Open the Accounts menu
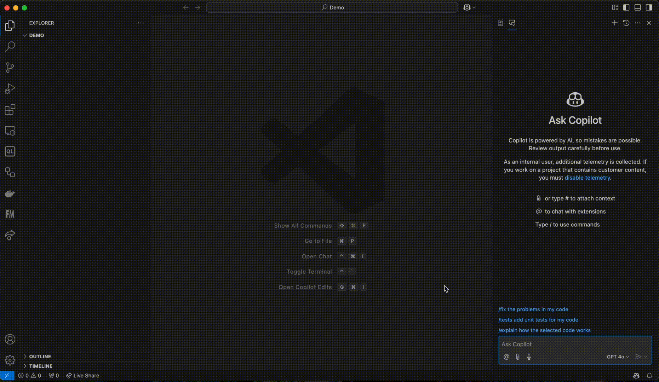This screenshot has width=659, height=382. click(x=10, y=339)
